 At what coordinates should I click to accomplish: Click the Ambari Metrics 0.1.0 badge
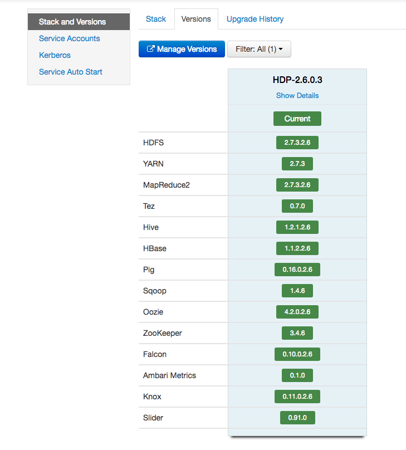coord(297,375)
